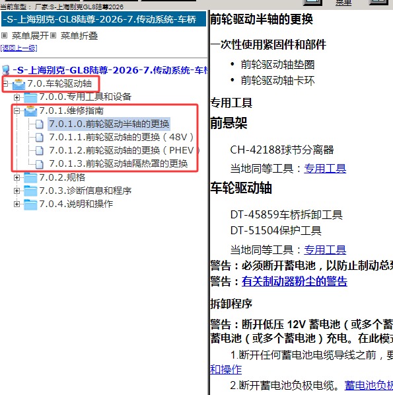393x395 pixels.
Task: Select the tree root -S-上海别克-GL8陆尊-2026-7.传动系统 label
Action: [110, 70]
